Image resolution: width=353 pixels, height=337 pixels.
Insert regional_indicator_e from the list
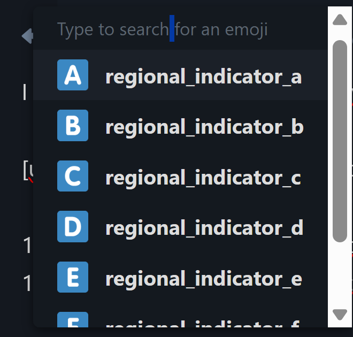[x=203, y=278]
